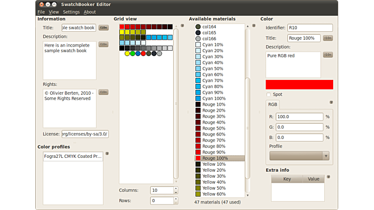Click the Identifier field containing R10
Viewport: 374px width, 210px height.
click(309, 28)
